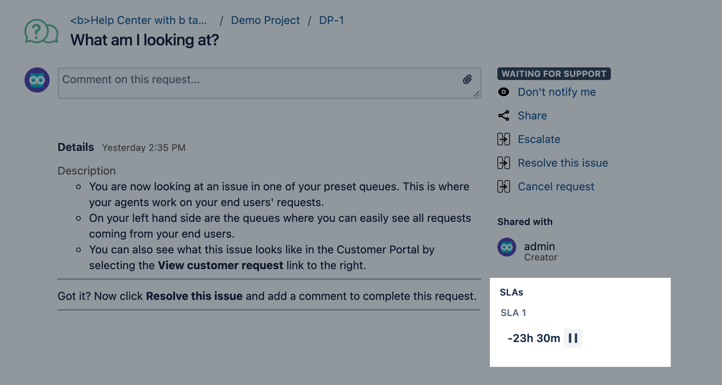Focus the Comment on this request field
This screenshot has width=722, height=385.
270,83
